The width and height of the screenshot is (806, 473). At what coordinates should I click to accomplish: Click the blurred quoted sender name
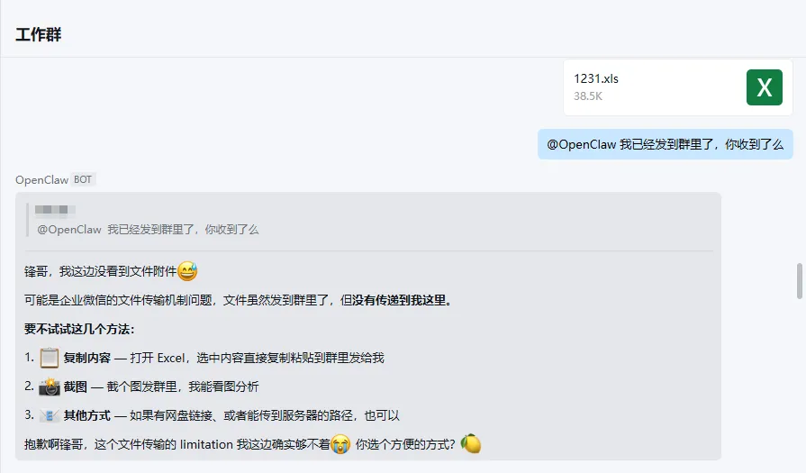pos(55,210)
